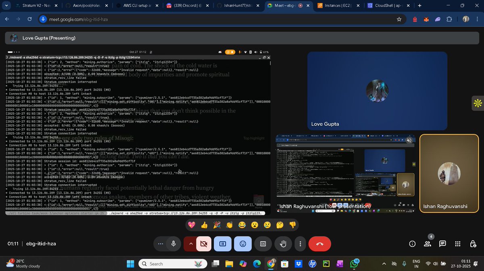484x271 pixels.
Task: Send thinking face reaction
Action: [280, 225]
